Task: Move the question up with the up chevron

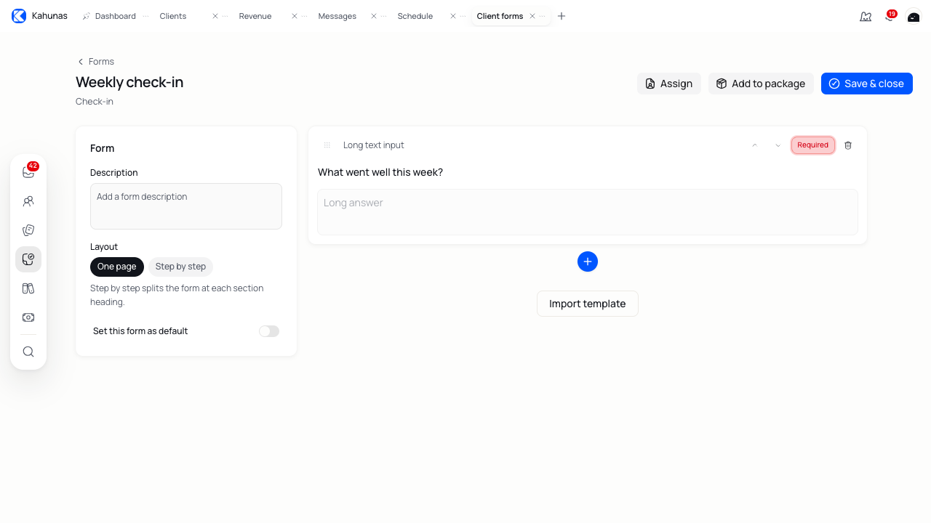Action: [755, 145]
